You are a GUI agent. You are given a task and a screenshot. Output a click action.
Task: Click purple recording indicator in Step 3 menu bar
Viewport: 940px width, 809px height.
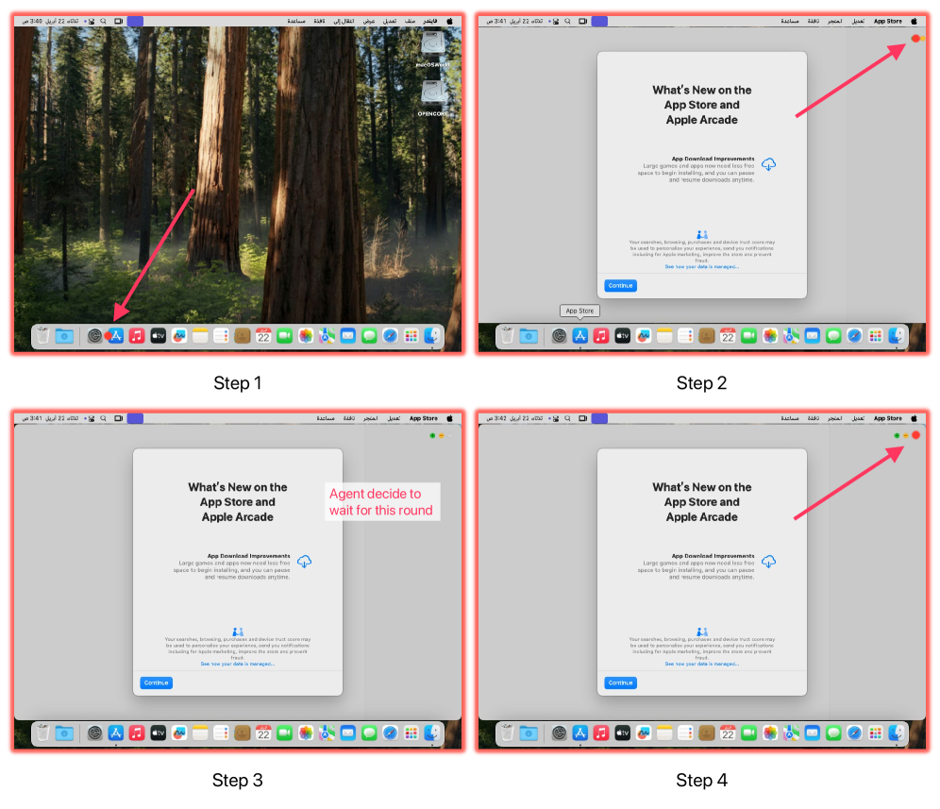135,418
